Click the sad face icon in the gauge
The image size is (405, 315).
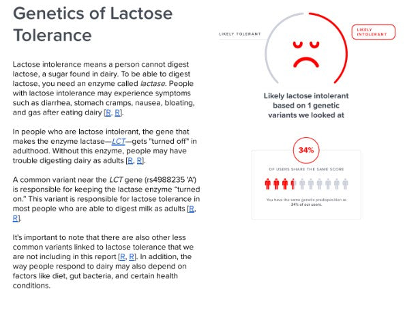click(x=306, y=55)
